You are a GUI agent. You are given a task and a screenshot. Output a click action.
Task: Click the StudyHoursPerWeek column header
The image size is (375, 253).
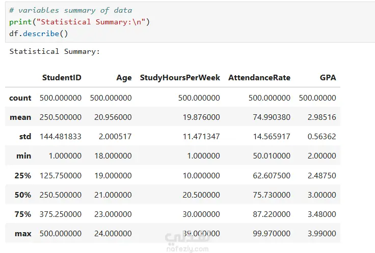180,78
